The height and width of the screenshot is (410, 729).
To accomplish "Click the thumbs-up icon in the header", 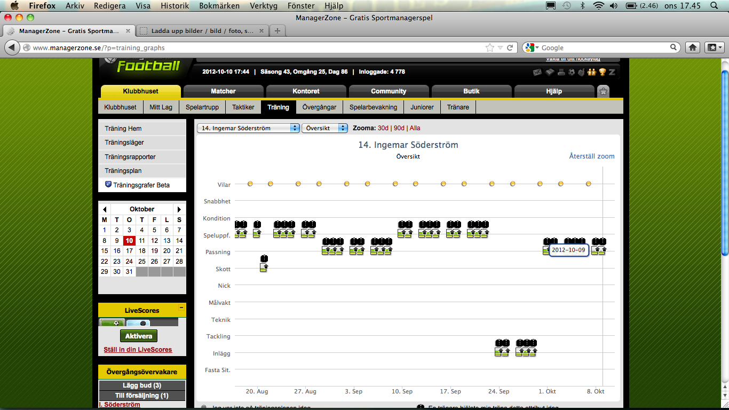I will click(581, 72).
